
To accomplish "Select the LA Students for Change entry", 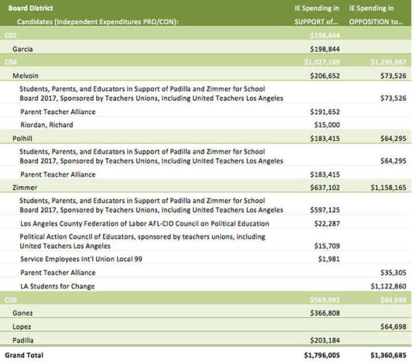I will pos(58,286).
